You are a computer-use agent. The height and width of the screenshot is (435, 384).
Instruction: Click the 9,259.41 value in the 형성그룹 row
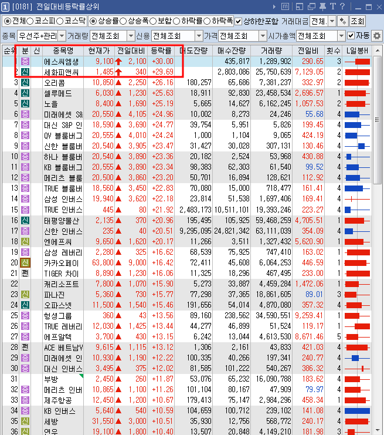tap(309, 315)
